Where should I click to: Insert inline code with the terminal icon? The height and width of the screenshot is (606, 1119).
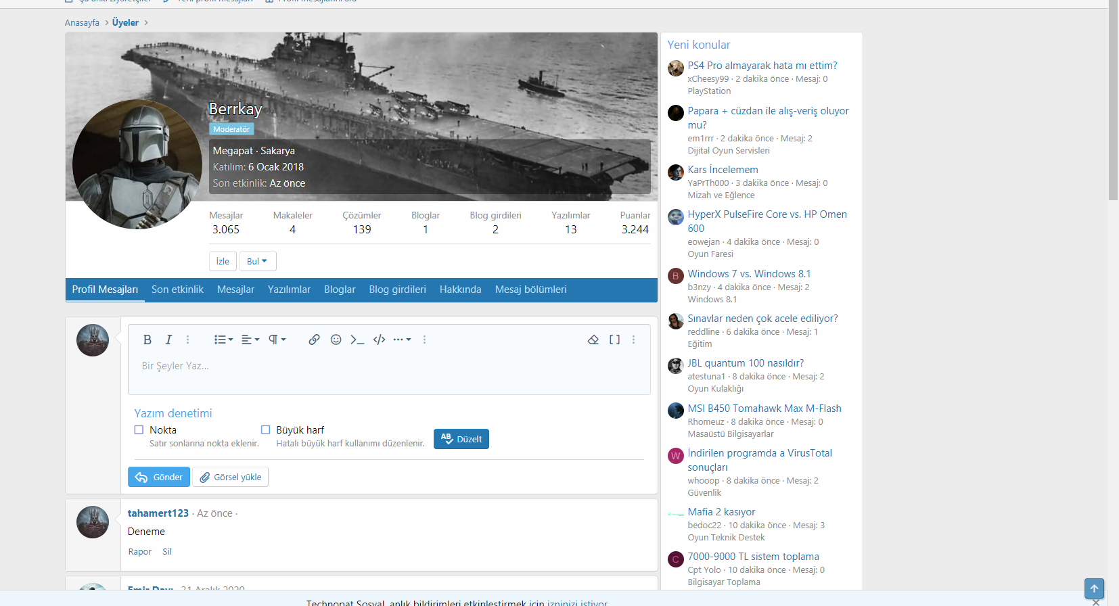click(x=357, y=340)
